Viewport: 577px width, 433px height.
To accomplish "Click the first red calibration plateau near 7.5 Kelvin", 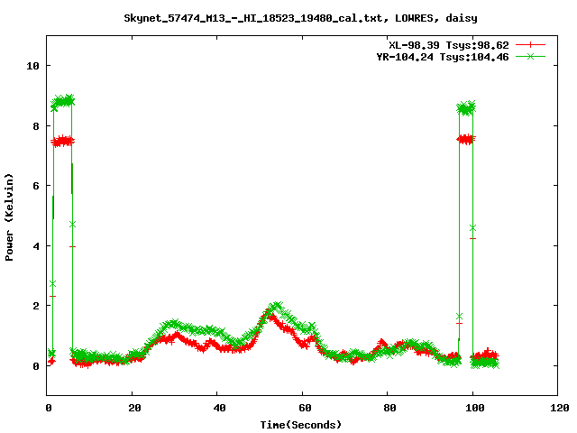I will pos(62,141).
